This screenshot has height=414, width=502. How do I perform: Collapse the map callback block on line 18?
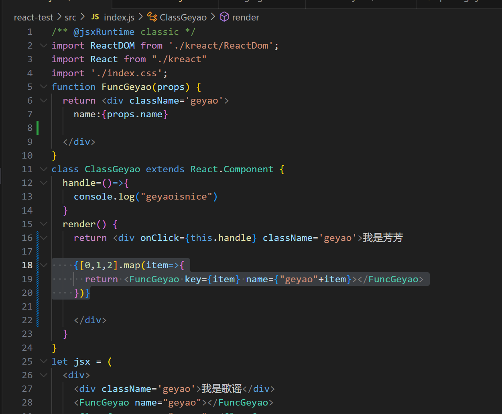[x=43, y=265]
